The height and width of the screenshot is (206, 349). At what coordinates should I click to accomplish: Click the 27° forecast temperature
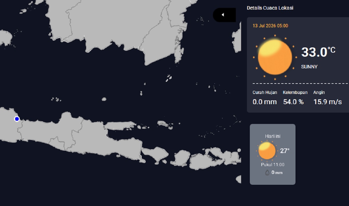tap(285, 151)
